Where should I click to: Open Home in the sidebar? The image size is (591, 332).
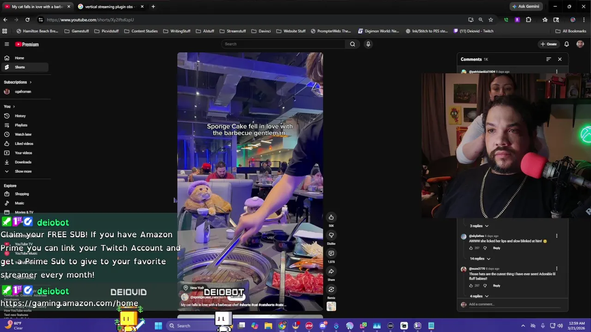[x=25, y=58]
